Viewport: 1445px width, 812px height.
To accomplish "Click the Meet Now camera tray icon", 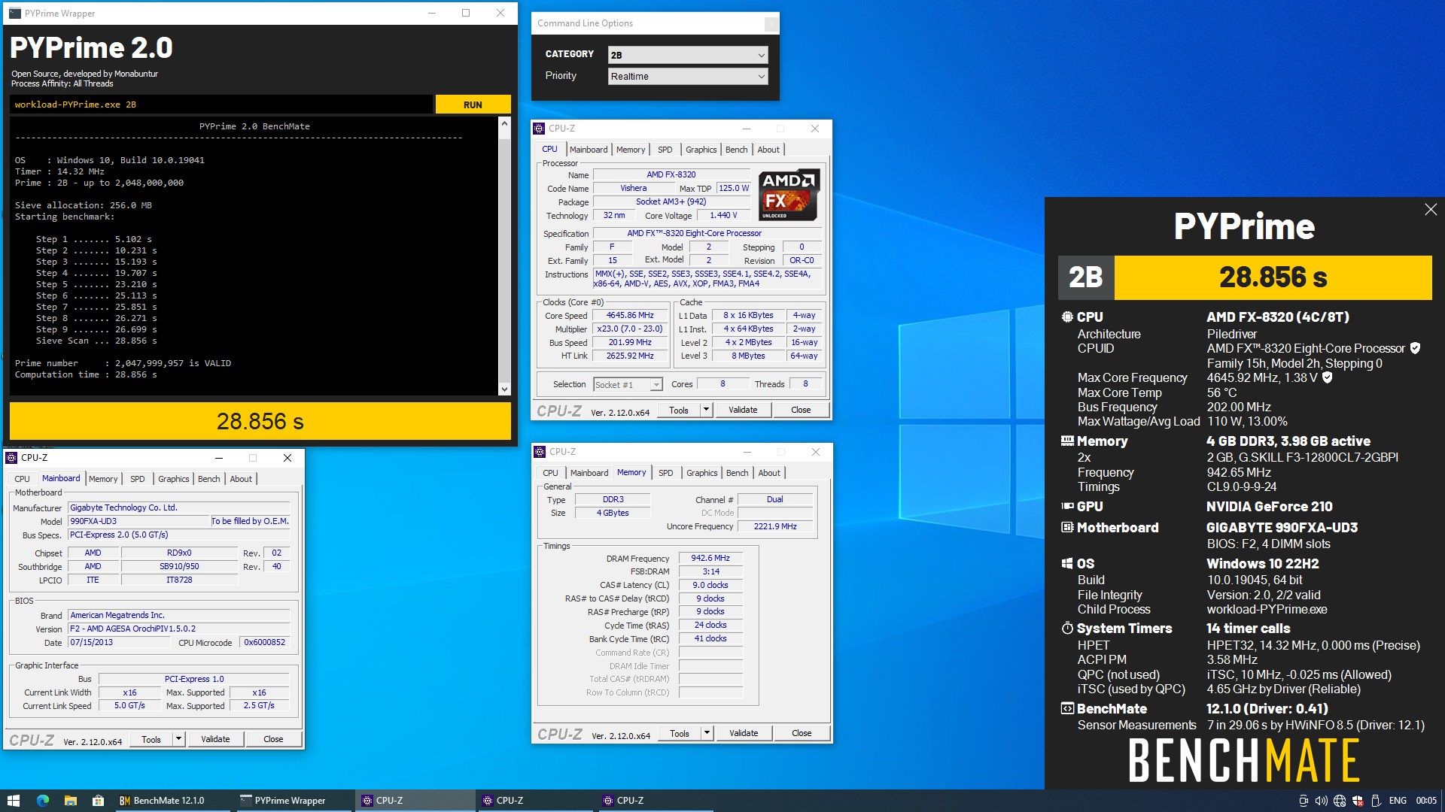I will 1304,801.
